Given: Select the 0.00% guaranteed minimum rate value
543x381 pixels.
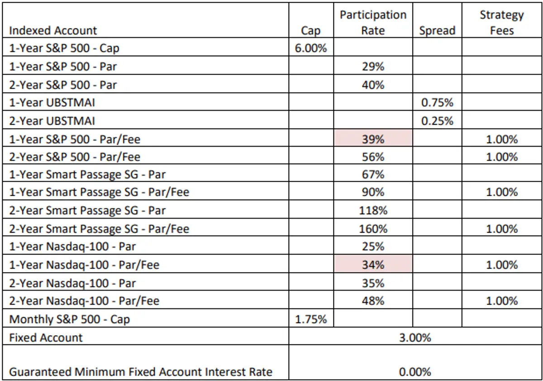Looking at the screenshot, I should (415, 372).
